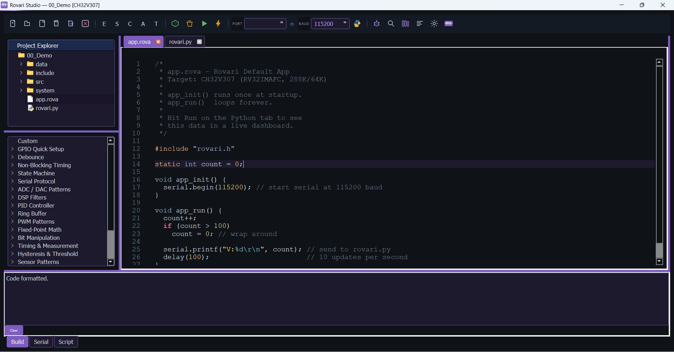The height and width of the screenshot is (352, 674).
Task: Click the Python logo icon
Action: click(357, 23)
